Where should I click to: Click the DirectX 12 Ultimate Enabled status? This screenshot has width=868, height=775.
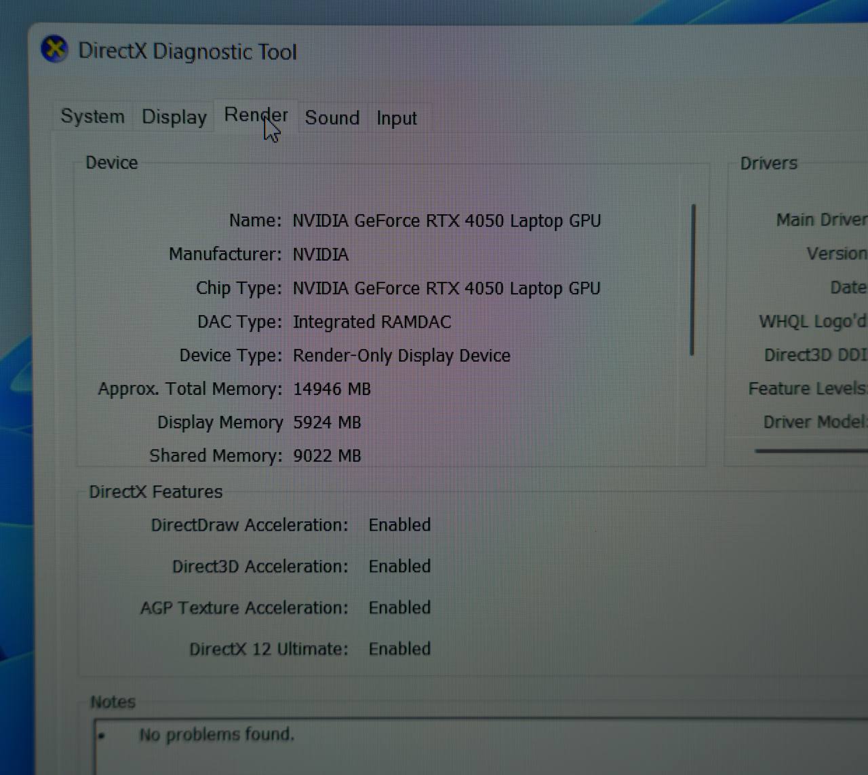coord(399,649)
